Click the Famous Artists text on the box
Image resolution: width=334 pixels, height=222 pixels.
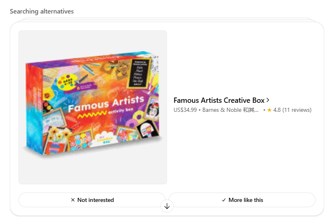point(106,103)
